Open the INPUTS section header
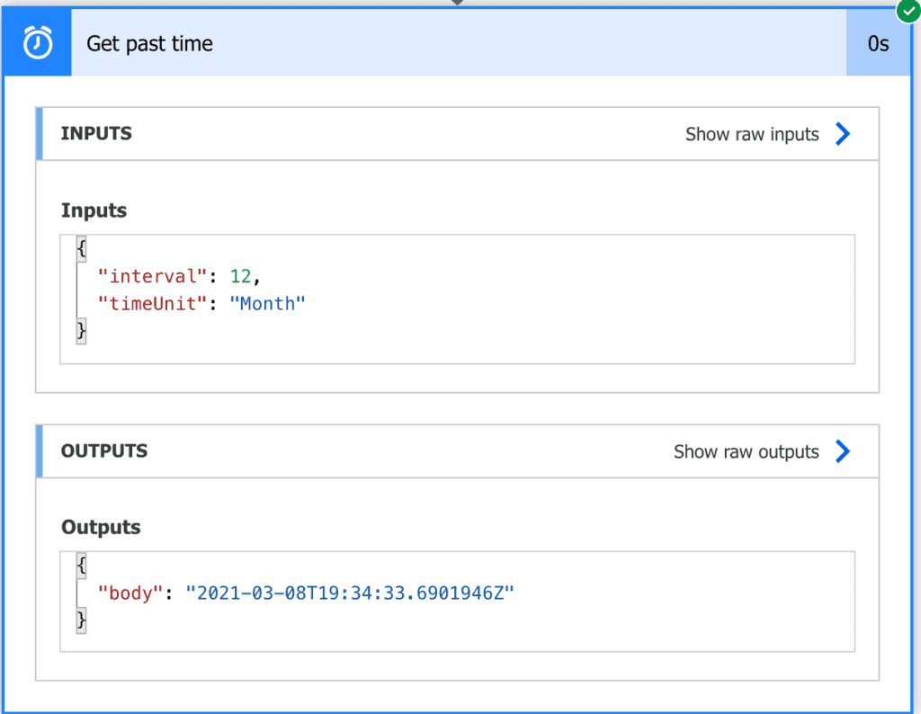This screenshot has width=921, height=714. click(96, 133)
